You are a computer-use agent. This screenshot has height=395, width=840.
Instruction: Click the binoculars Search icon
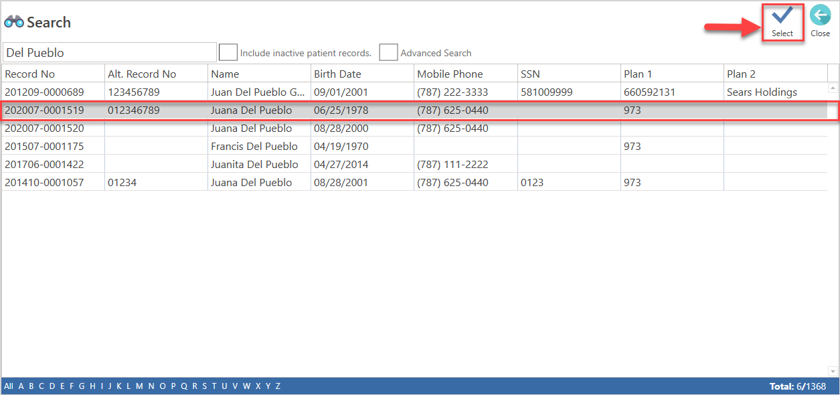[x=14, y=22]
